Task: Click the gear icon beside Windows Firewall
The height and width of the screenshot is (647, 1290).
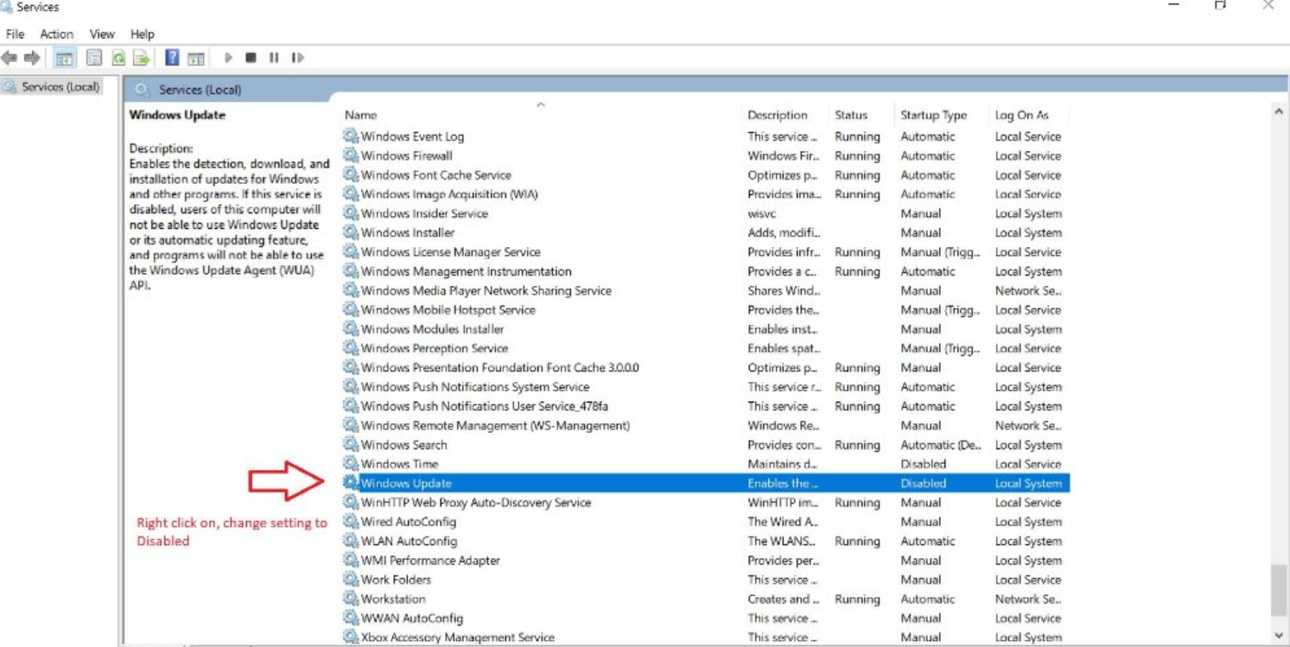Action: pyautogui.click(x=350, y=155)
